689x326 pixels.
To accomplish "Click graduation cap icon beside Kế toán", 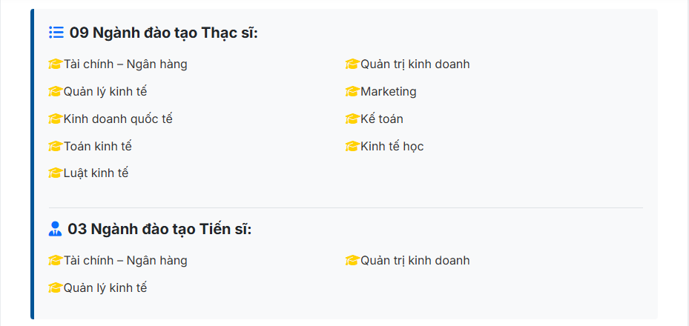I will 352,119.
